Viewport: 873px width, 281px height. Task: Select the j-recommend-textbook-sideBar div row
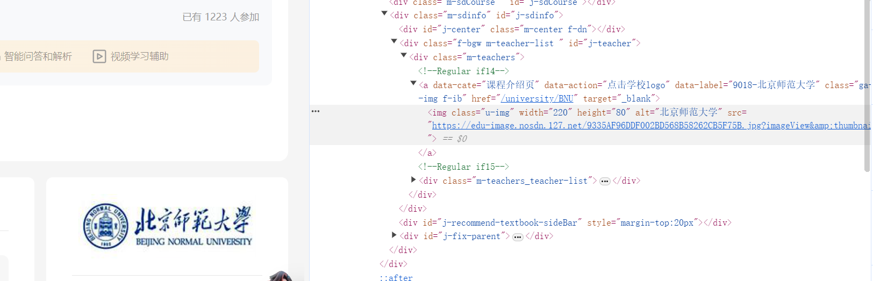tap(565, 222)
